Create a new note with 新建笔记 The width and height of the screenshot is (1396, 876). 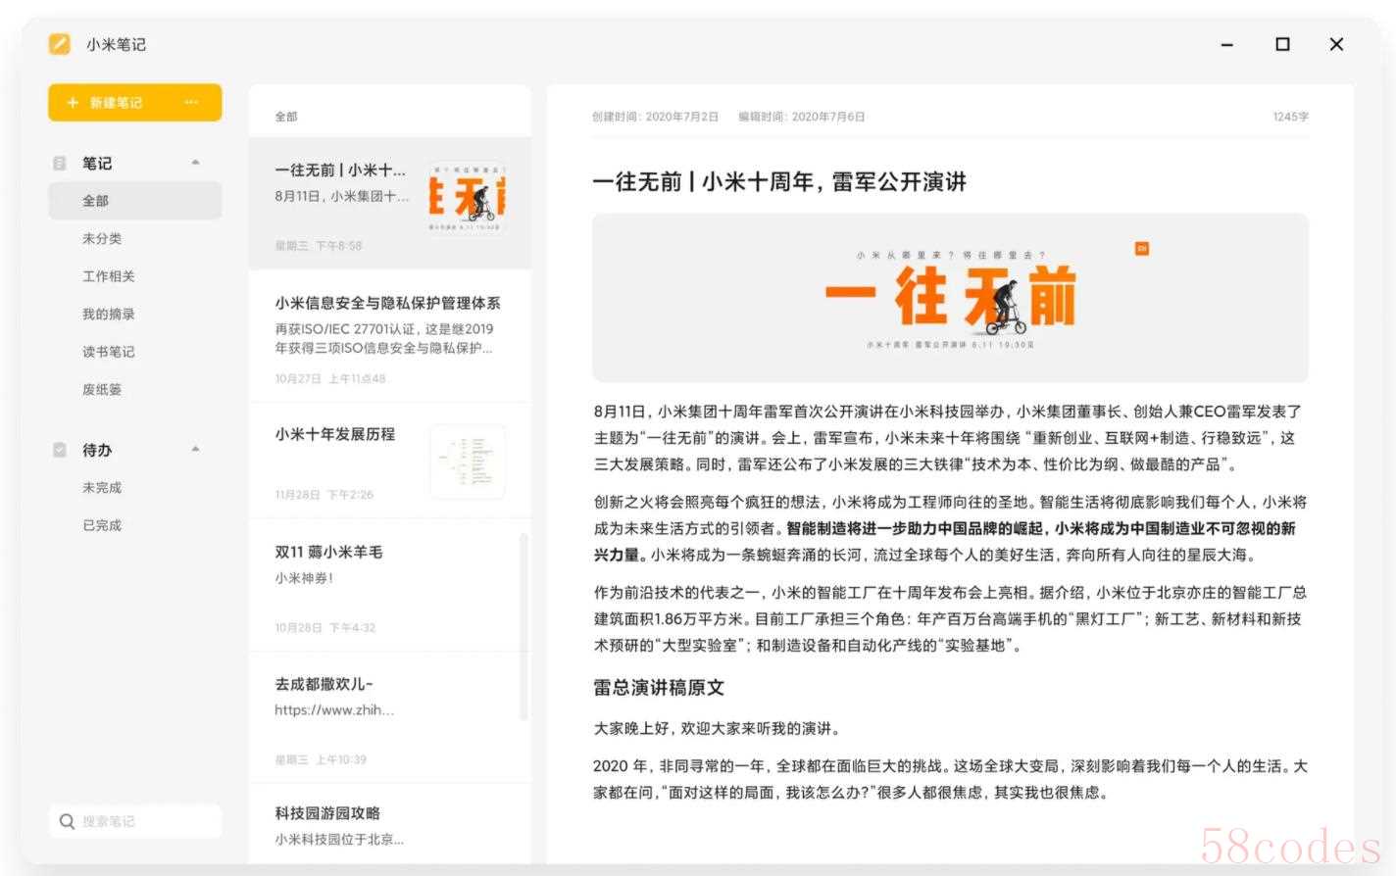click(135, 103)
